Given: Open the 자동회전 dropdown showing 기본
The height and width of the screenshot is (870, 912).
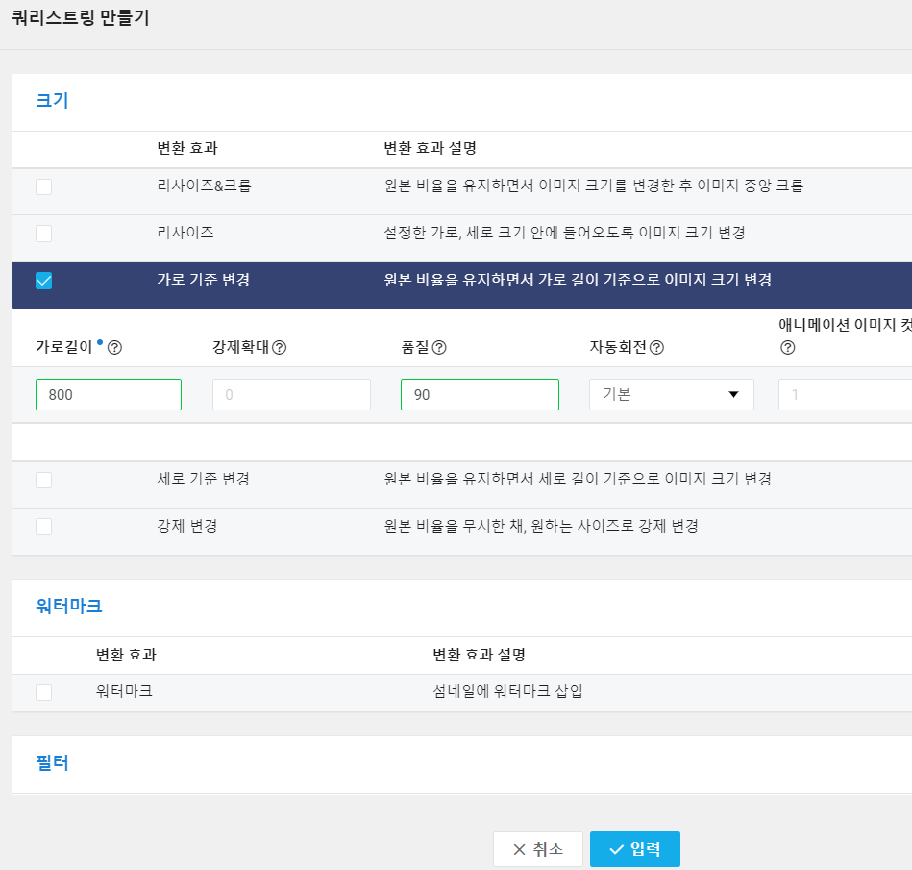Looking at the screenshot, I should [x=671, y=394].
